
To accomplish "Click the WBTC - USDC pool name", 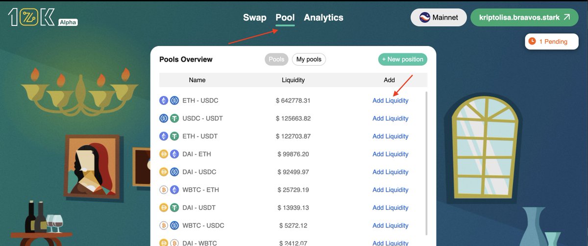I will (203, 225).
